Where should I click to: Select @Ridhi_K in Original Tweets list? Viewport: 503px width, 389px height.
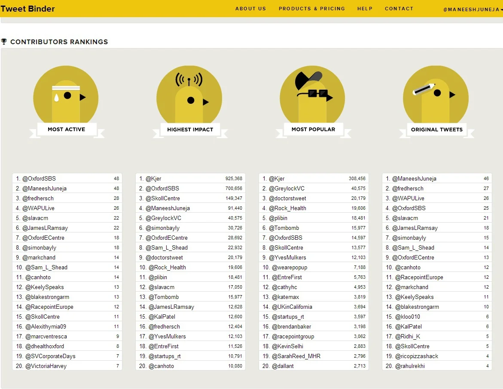tap(407, 336)
